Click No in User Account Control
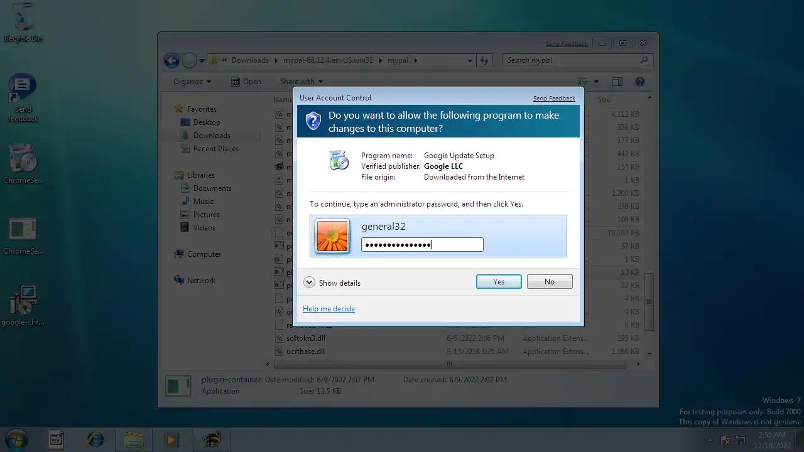Viewport: 804px width, 452px height. pos(550,282)
